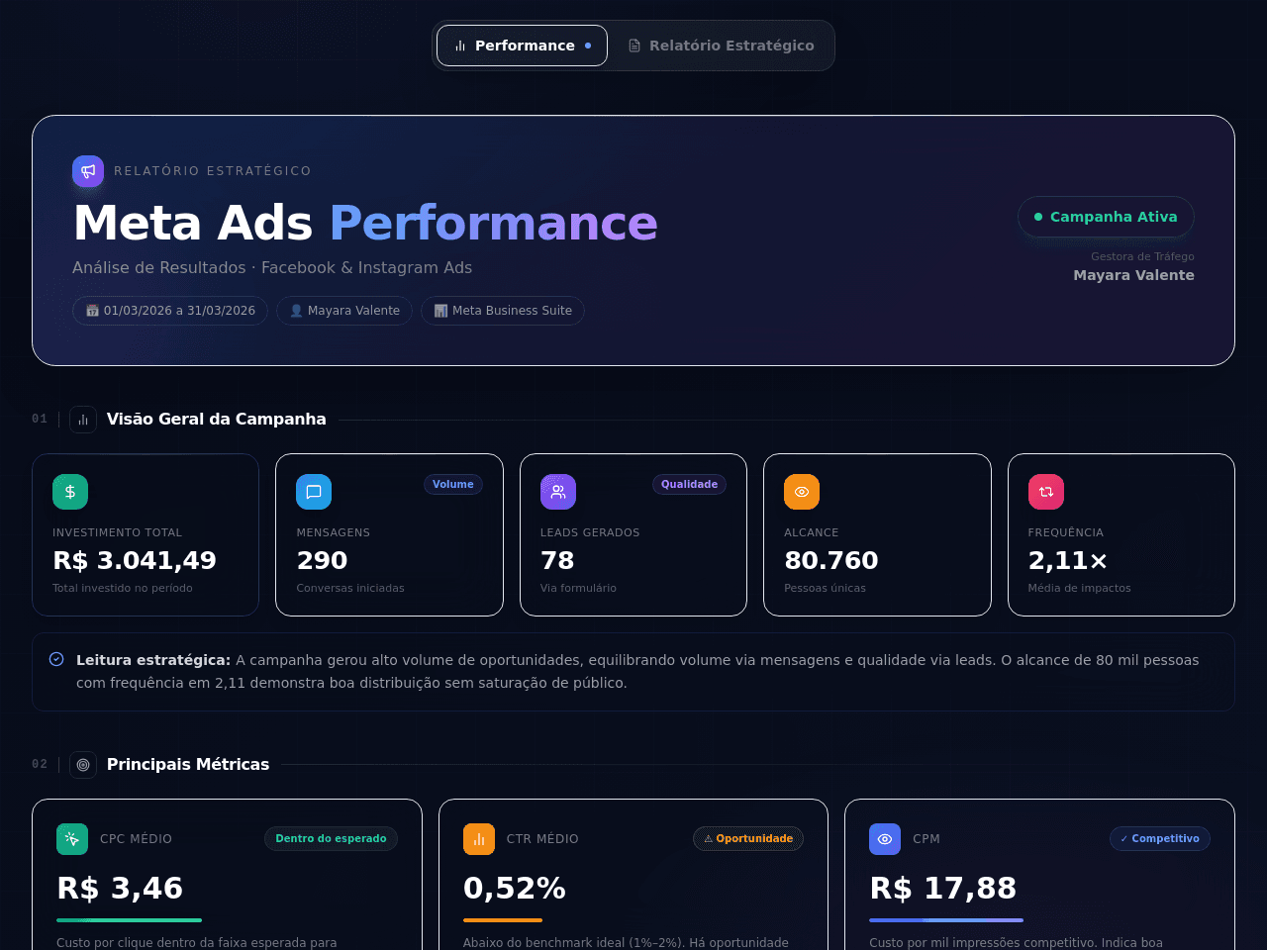The width and height of the screenshot is (1267, 950).
Task: Click the green cursor icon on CPC Médio
Action: pyautogui.click(x=72, y=839)
